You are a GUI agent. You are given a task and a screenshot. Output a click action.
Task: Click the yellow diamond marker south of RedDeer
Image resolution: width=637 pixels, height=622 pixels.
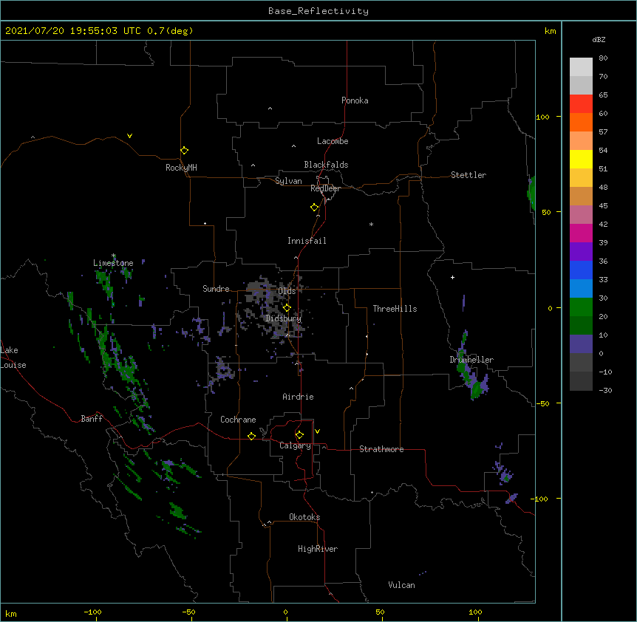pos(315,208)
